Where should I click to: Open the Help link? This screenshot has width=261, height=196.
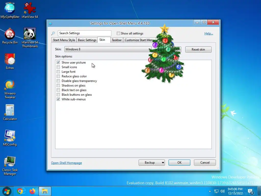(x=208, y=33)
